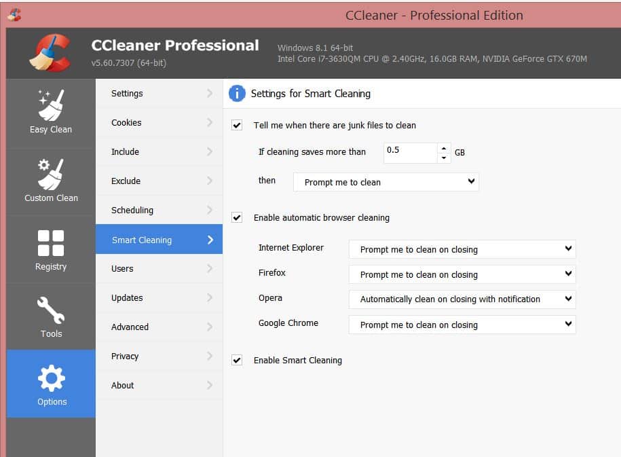Go to the Updates section
621x457 pixels.
(159, 297)
